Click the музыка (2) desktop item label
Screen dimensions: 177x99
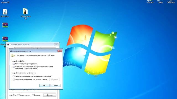(5, 2)
